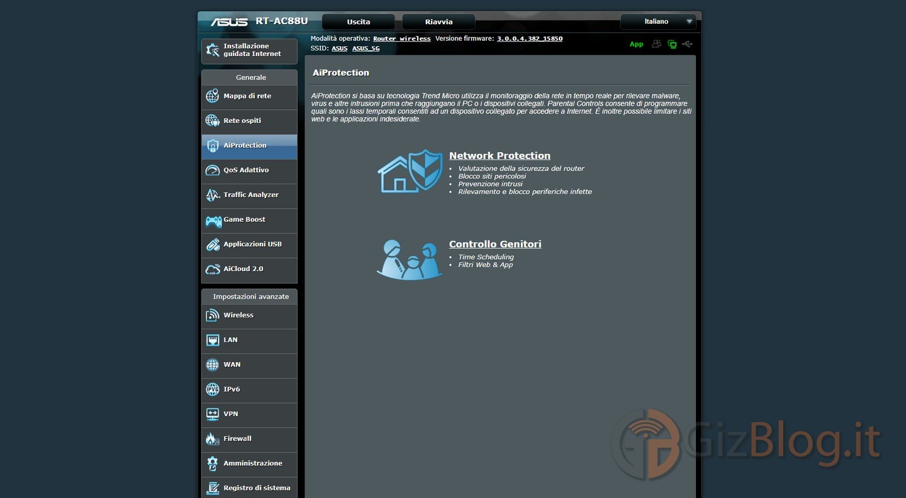This screenshot has width=906, height=498.
Task: Click the Generale section header
Action: pyautogui.click(x=249, y=78)
